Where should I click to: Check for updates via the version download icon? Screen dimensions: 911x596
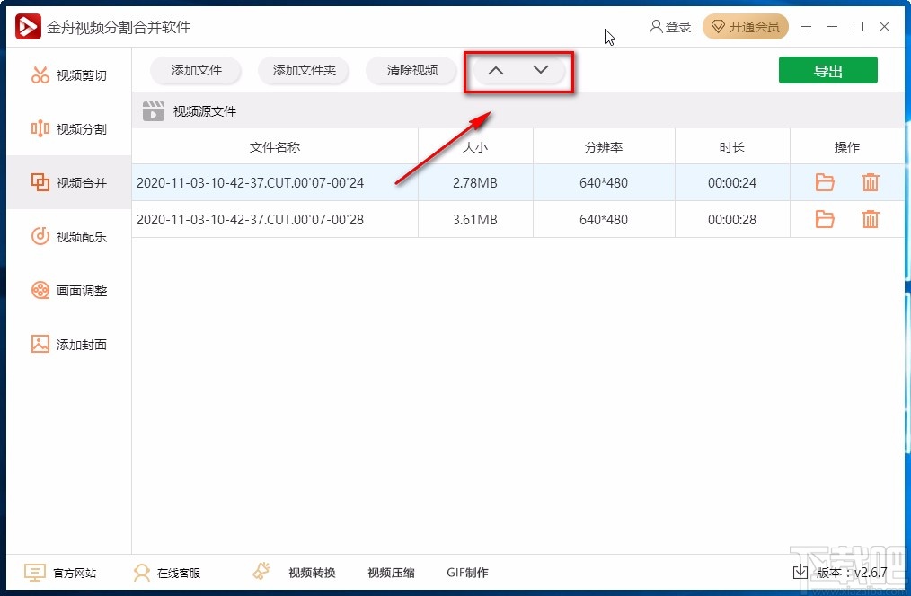[x=800, y=572]
